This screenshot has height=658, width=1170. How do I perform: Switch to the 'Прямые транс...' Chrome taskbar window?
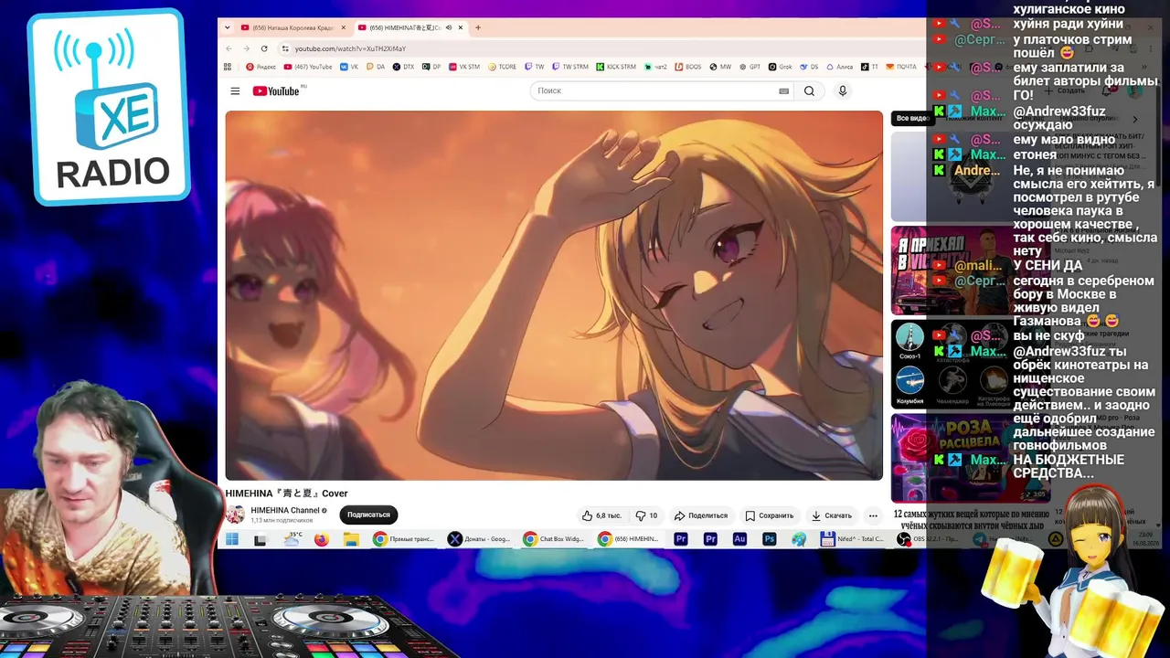[404, 539]
